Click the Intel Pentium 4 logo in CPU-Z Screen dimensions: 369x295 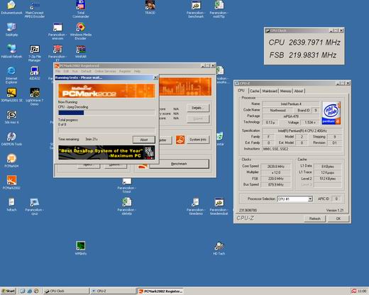pos(331,113)
